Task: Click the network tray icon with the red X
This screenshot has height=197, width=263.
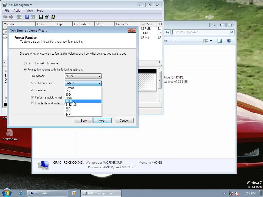Action: pos(231,193)
